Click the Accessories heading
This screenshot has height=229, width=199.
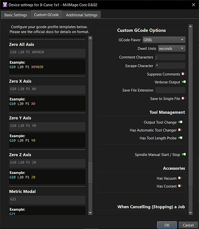(x=174, y=168)
